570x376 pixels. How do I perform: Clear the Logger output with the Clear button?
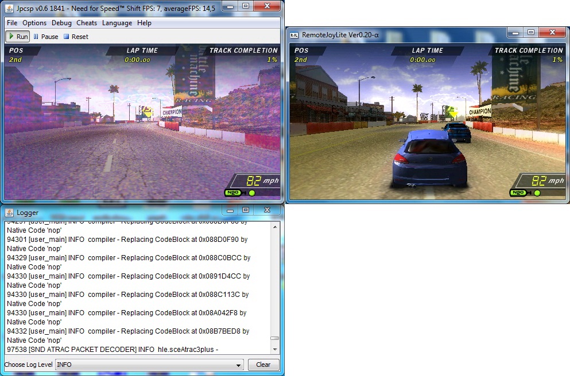pos(263,365)
